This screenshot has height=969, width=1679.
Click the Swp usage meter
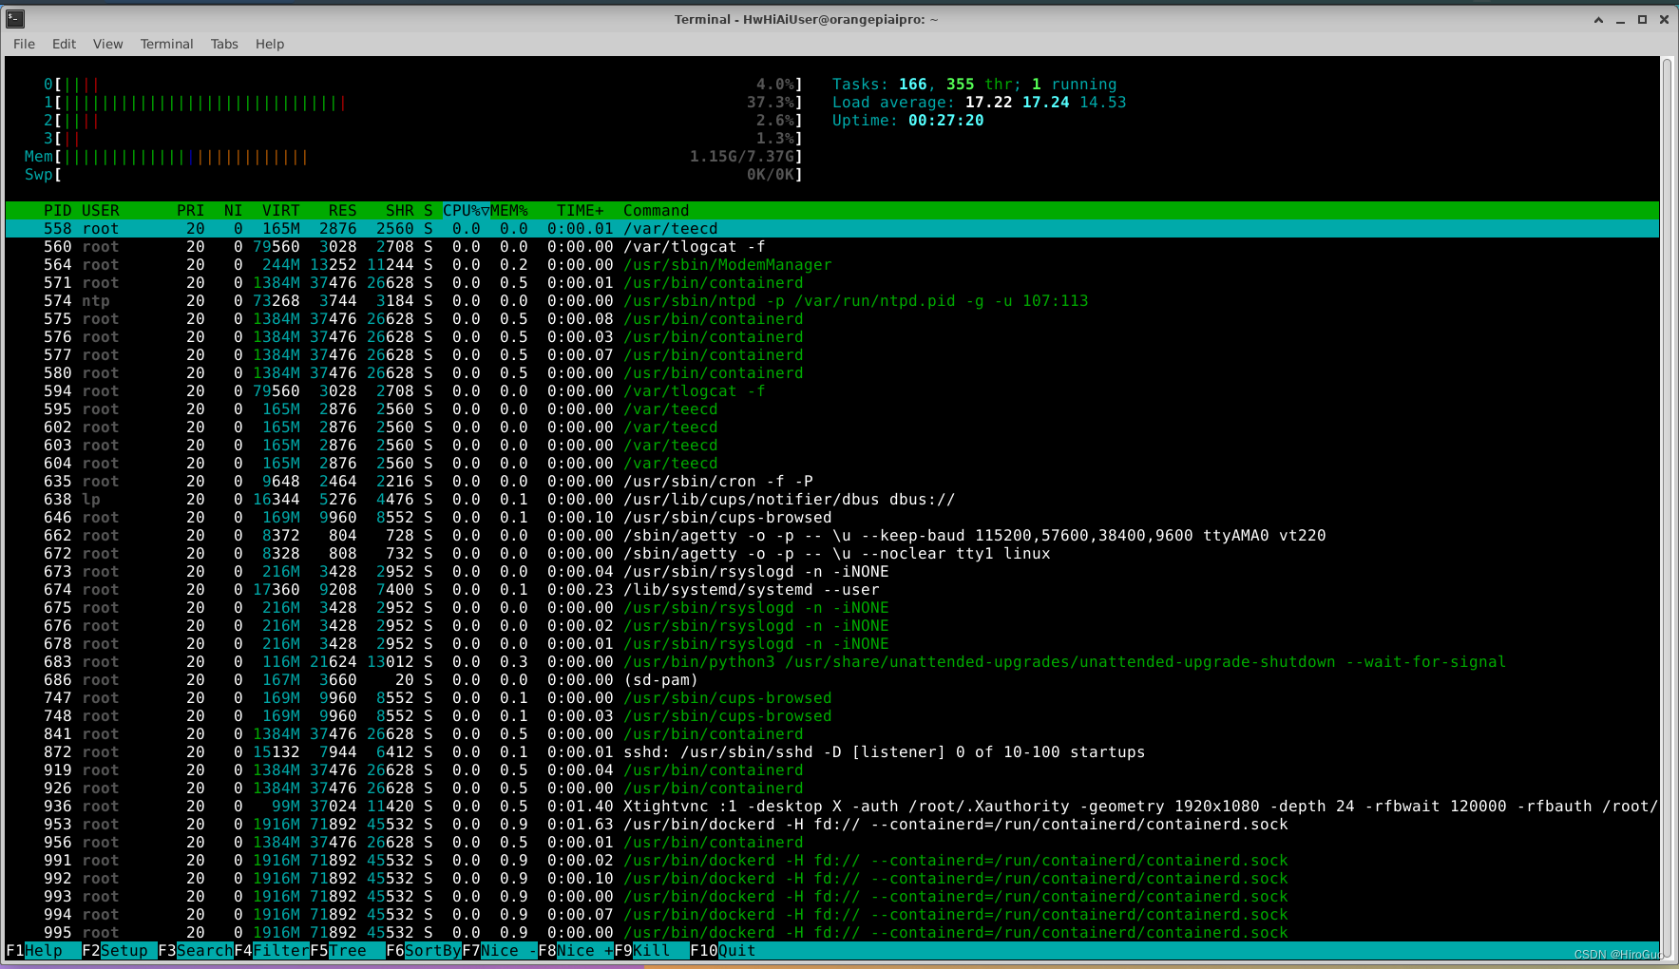point(413,175)
